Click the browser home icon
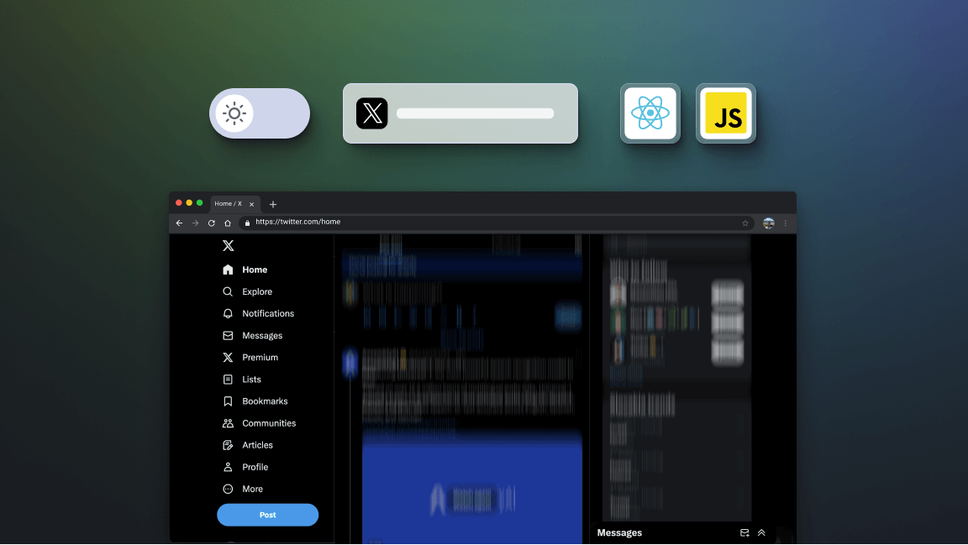Image resolution: width=968 pixels, height=545 pixels. click(227, 223)
